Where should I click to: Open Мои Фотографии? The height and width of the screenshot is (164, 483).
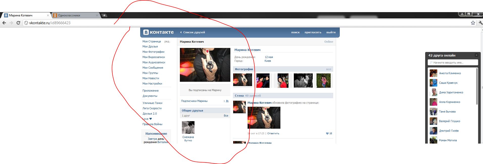[153, 52]
